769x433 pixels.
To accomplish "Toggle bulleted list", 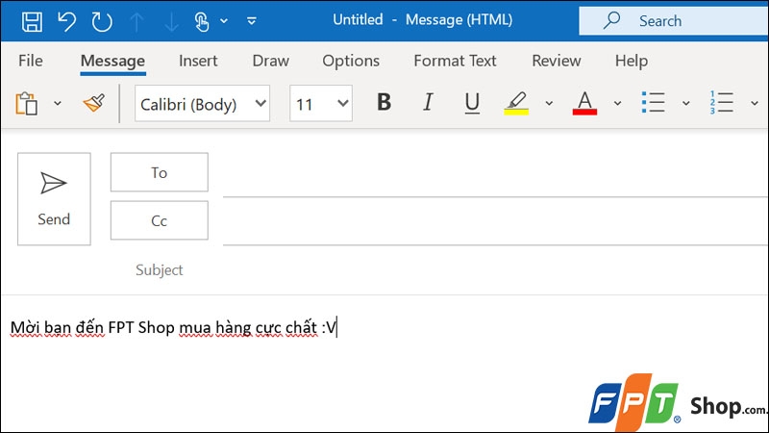I will coord(654,103).
